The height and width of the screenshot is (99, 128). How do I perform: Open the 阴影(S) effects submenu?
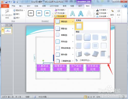point(65,29)
